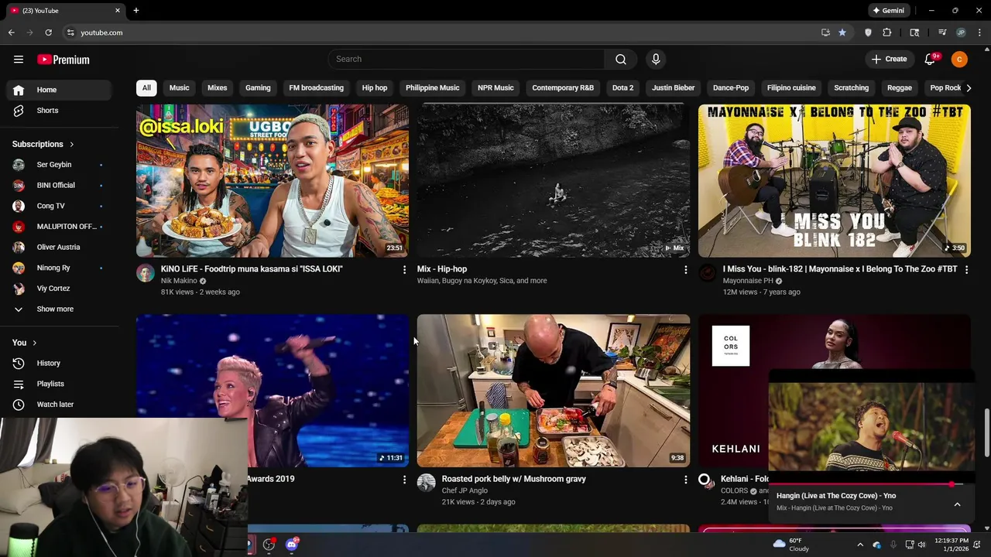Click the Create button
The width and height of the screenshot is (991, 557).
coord(889,59)
